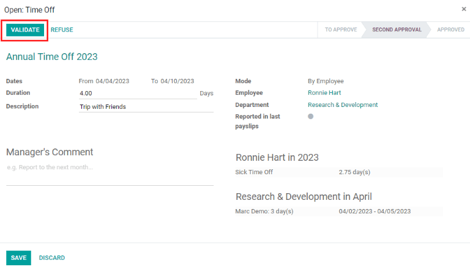
Task: Select the Second Approval status stage
Action: (396, 30)
